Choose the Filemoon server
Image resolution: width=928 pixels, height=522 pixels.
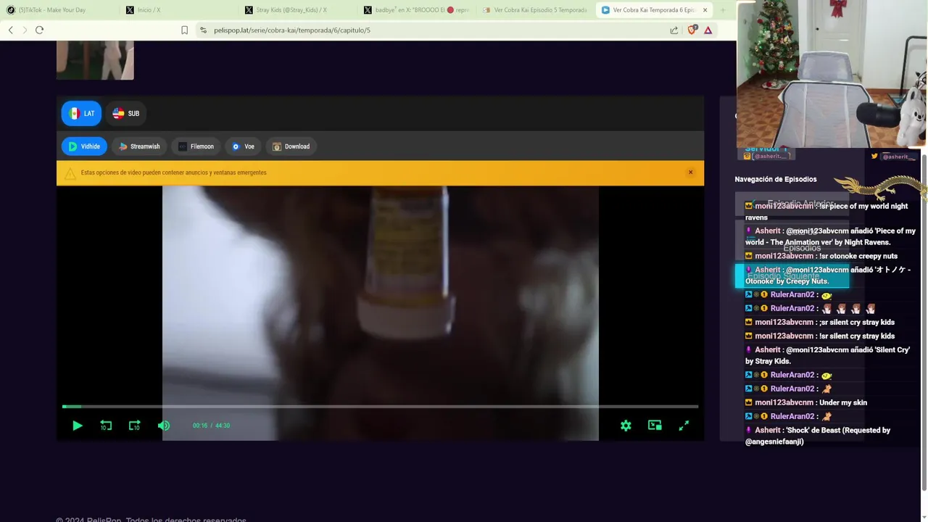[196, 146]
